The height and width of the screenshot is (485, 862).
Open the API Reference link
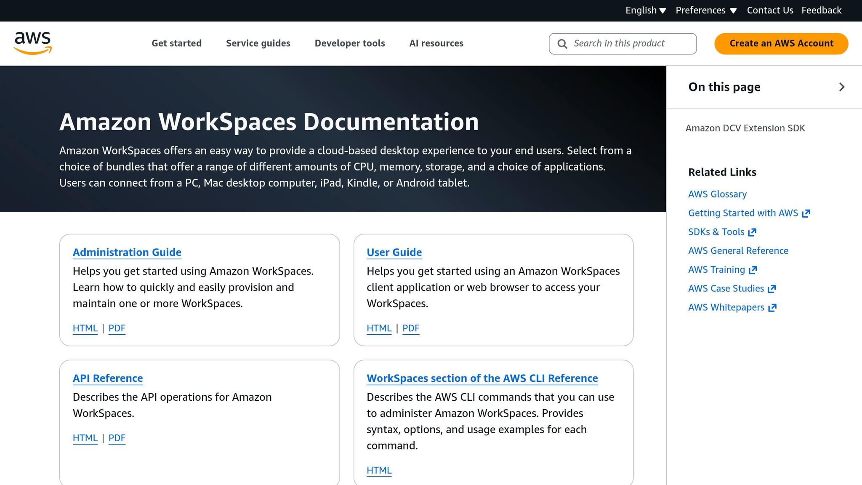[108, 378]
